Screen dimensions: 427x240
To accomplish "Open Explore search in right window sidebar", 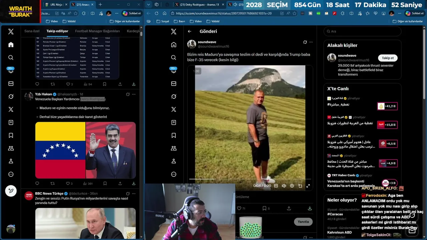I will click(174, 58).
